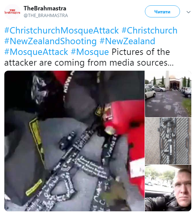
Task: Open TheBrahmastra display name link
Action: (x=45, y=8)
